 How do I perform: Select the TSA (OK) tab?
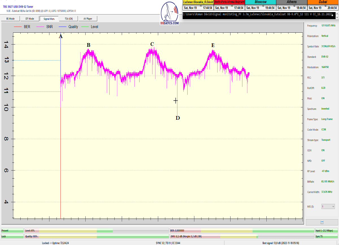(x=69, y=19)
